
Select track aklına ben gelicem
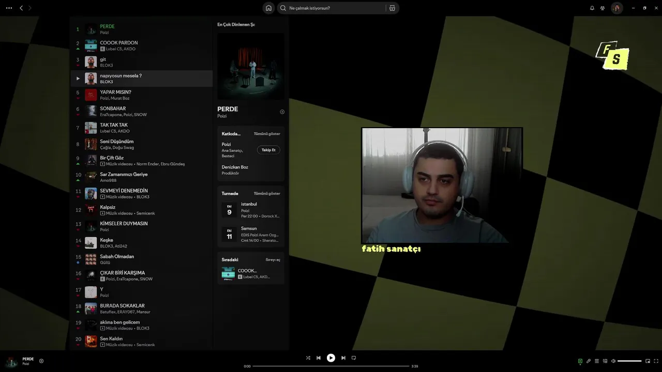[x=141, y=325]
